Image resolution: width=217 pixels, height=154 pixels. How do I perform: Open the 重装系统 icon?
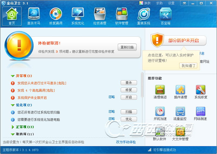(x=144, y=16)
